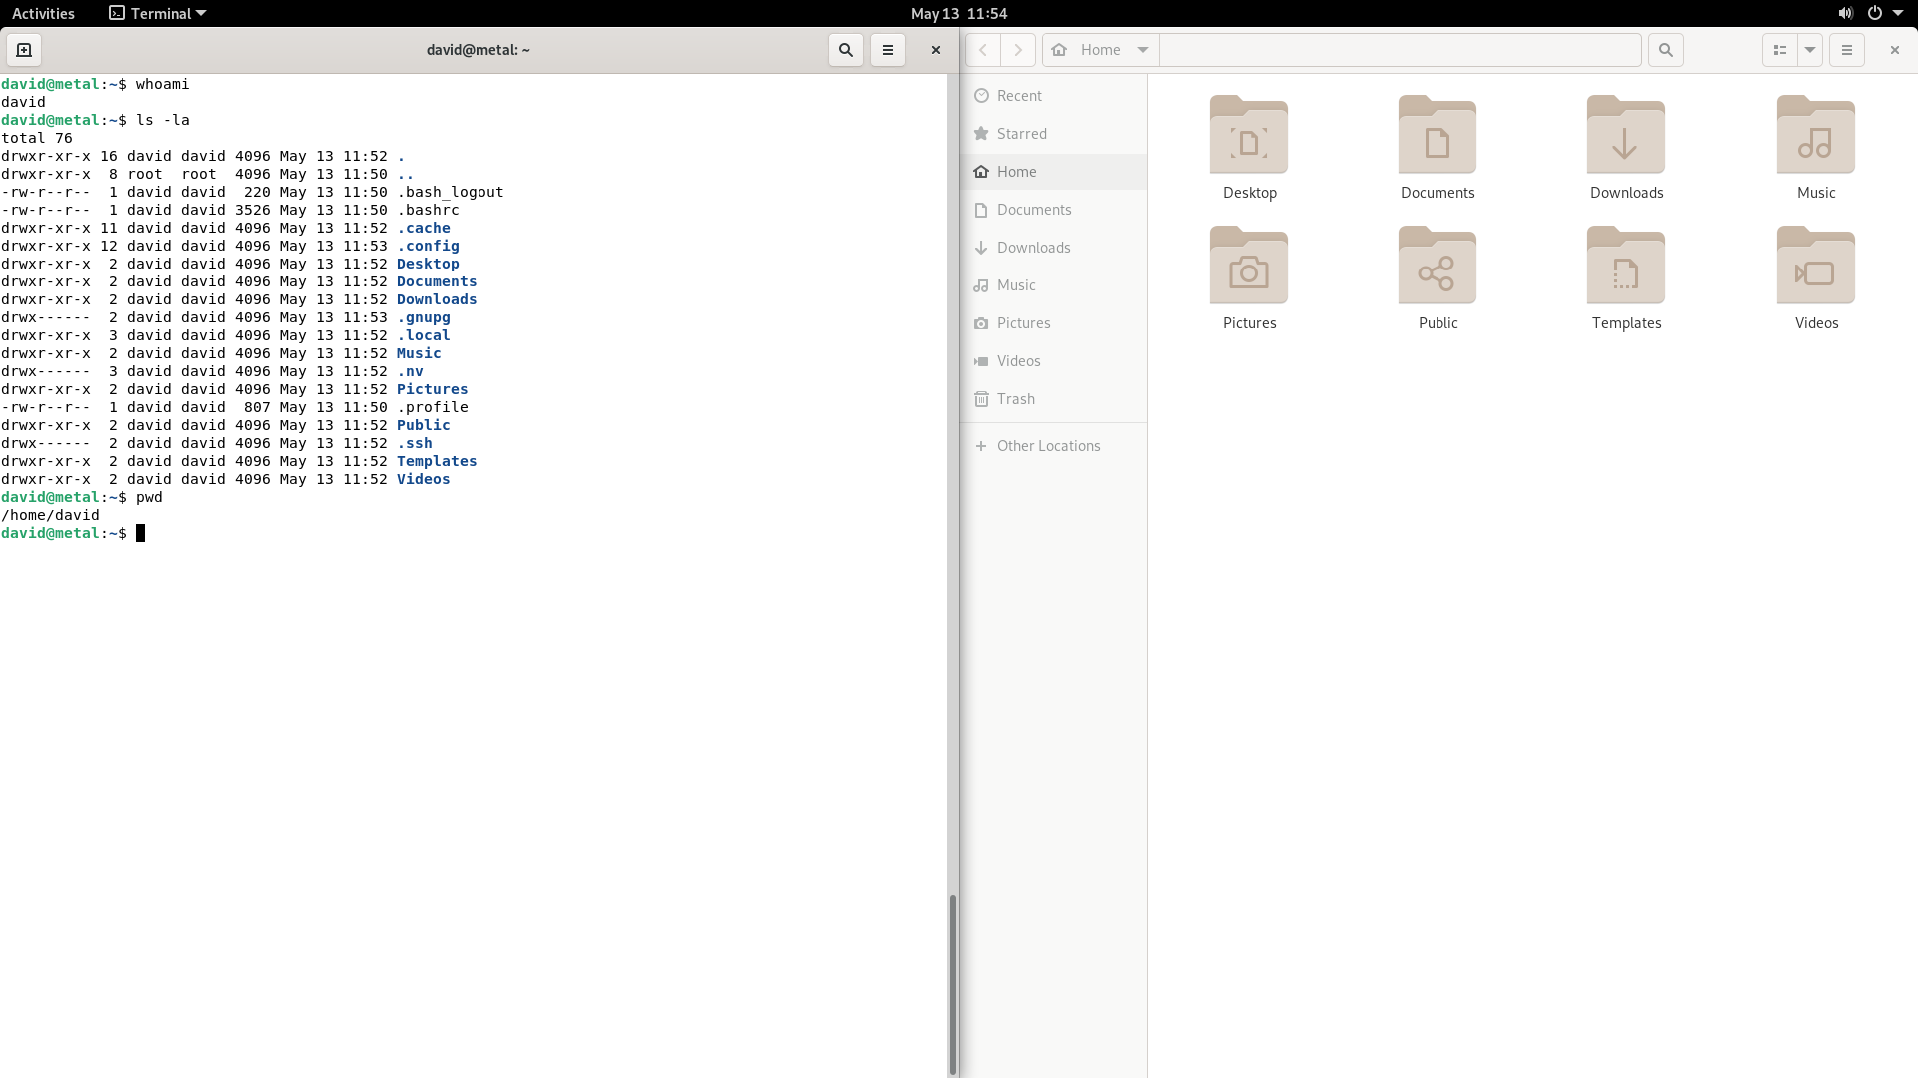Click the .config entry in terminal listing
The height and width of the screenshot is (1078, 1918).
point(428,246)
